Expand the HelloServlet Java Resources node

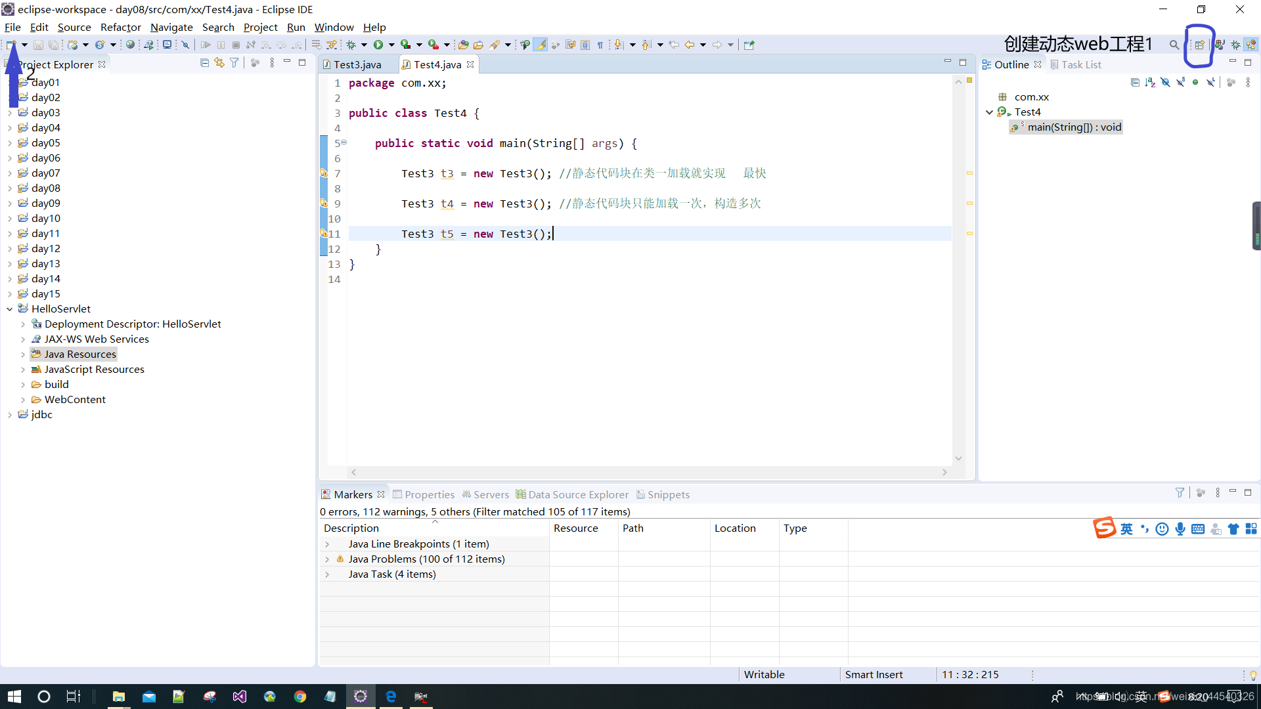pyautogui.click(x=24, y=354)
